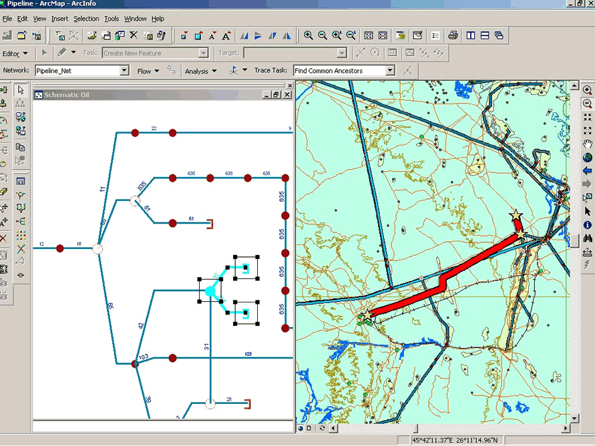Image resolution: width=595 pixels, height=446 pixels.
Task: Click the Print icon in toolbar
Action: coord(453,35)
